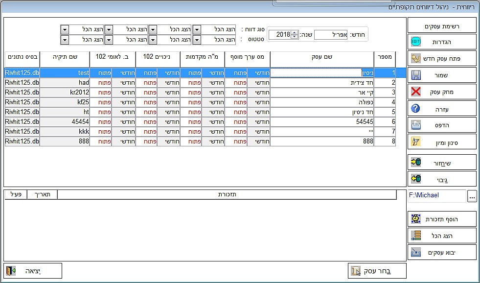480x283 pixels.
Task: Click the תזכורת reminders column header
Action: click(227, 194)
